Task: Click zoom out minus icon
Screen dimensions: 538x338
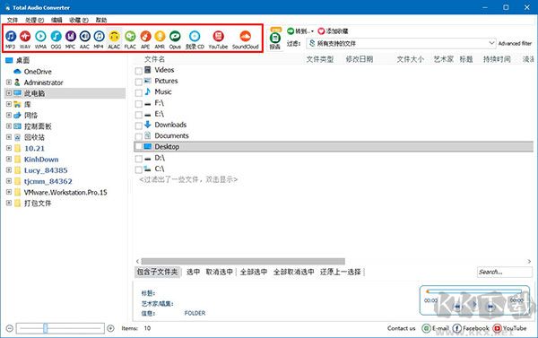Action: (x=10, y=328)
